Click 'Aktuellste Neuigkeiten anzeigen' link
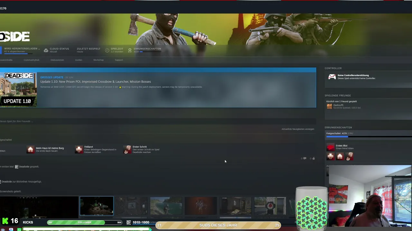412x231 pixels. tap(298, 129)
